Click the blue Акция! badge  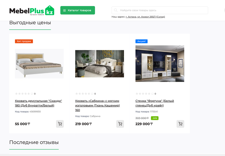[141, 41]
